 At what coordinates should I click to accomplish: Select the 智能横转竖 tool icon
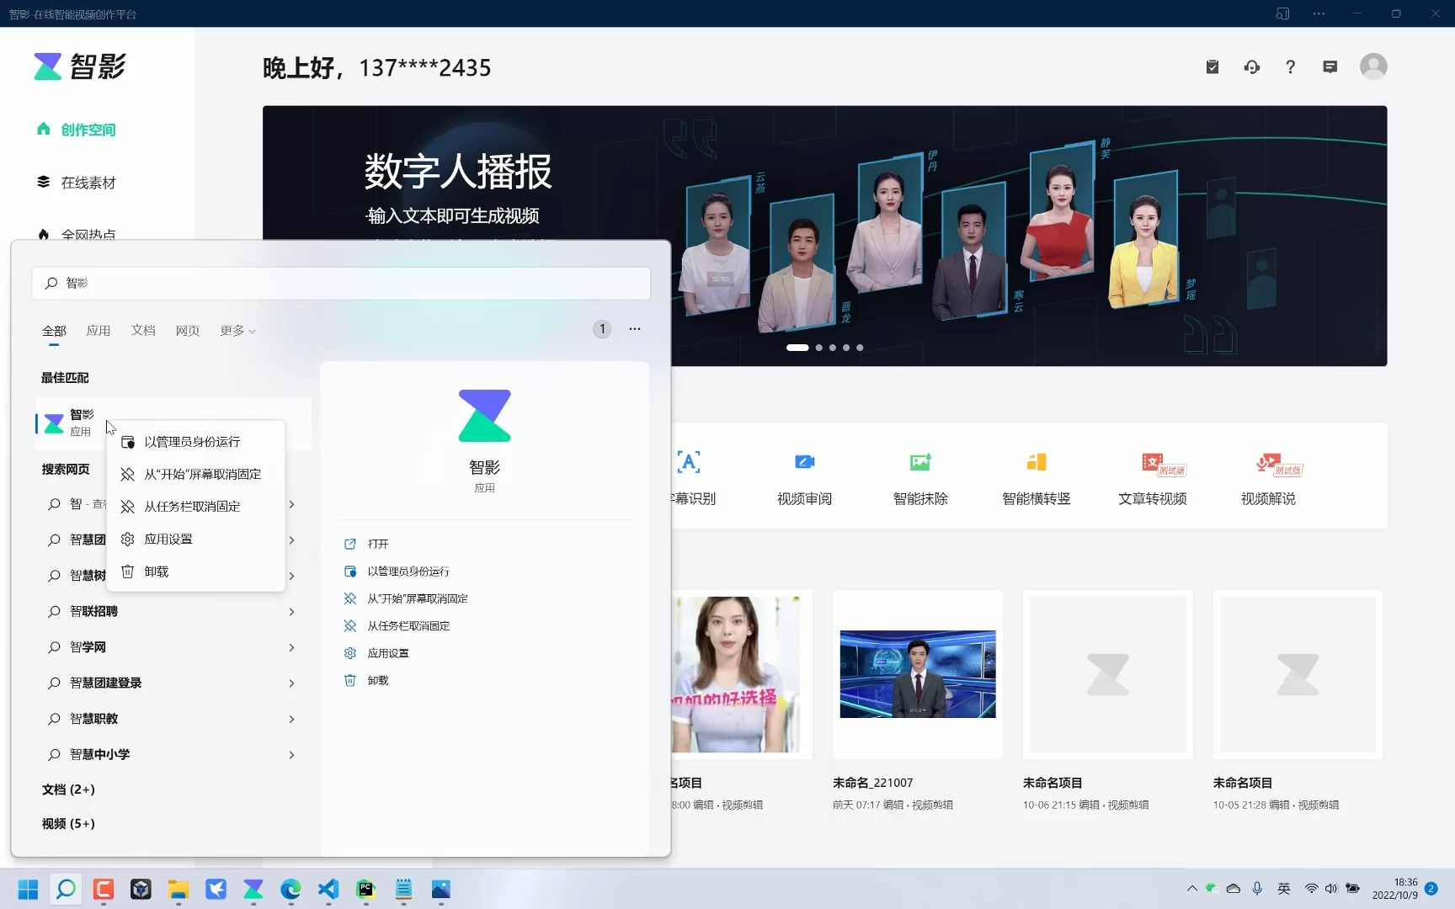point(1037,462)
